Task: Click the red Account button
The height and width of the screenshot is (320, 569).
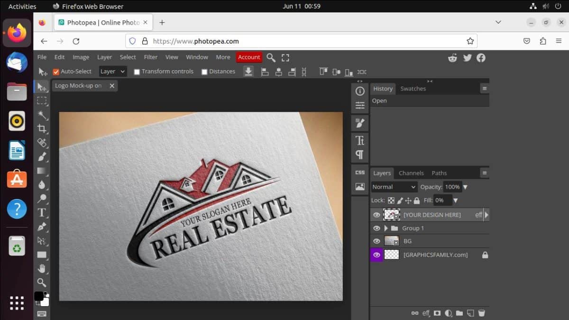Action: (248, 57)
